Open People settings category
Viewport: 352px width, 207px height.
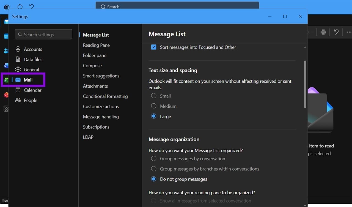click(x=26, y=100)
